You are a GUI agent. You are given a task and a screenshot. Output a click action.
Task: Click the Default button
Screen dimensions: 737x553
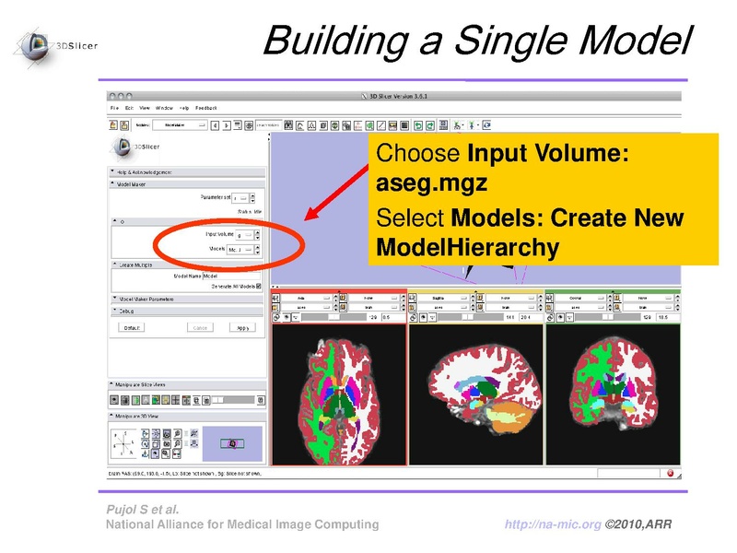[132, 328]
